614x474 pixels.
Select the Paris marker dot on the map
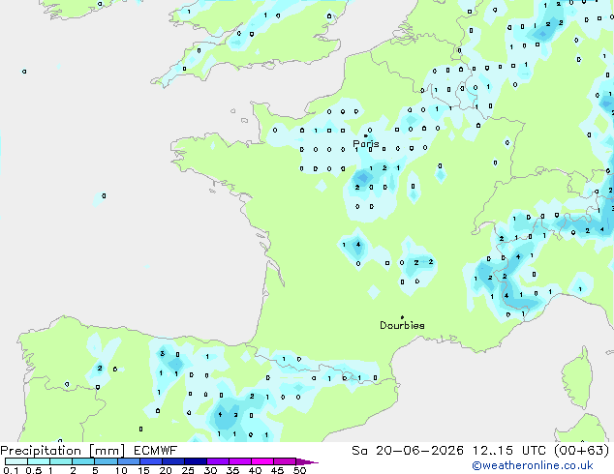click(x=366, y=135)
